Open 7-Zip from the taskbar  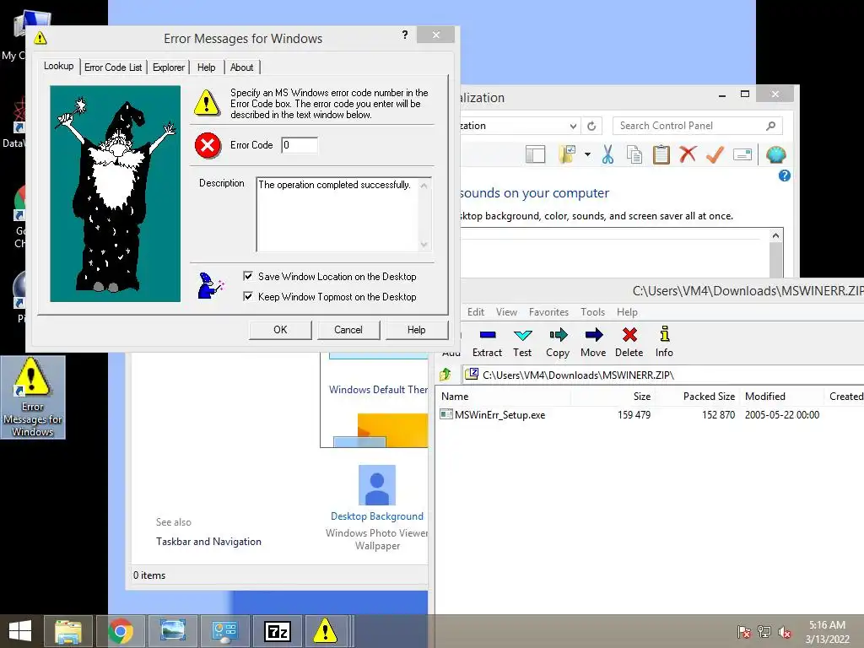[x=277, y=631]
